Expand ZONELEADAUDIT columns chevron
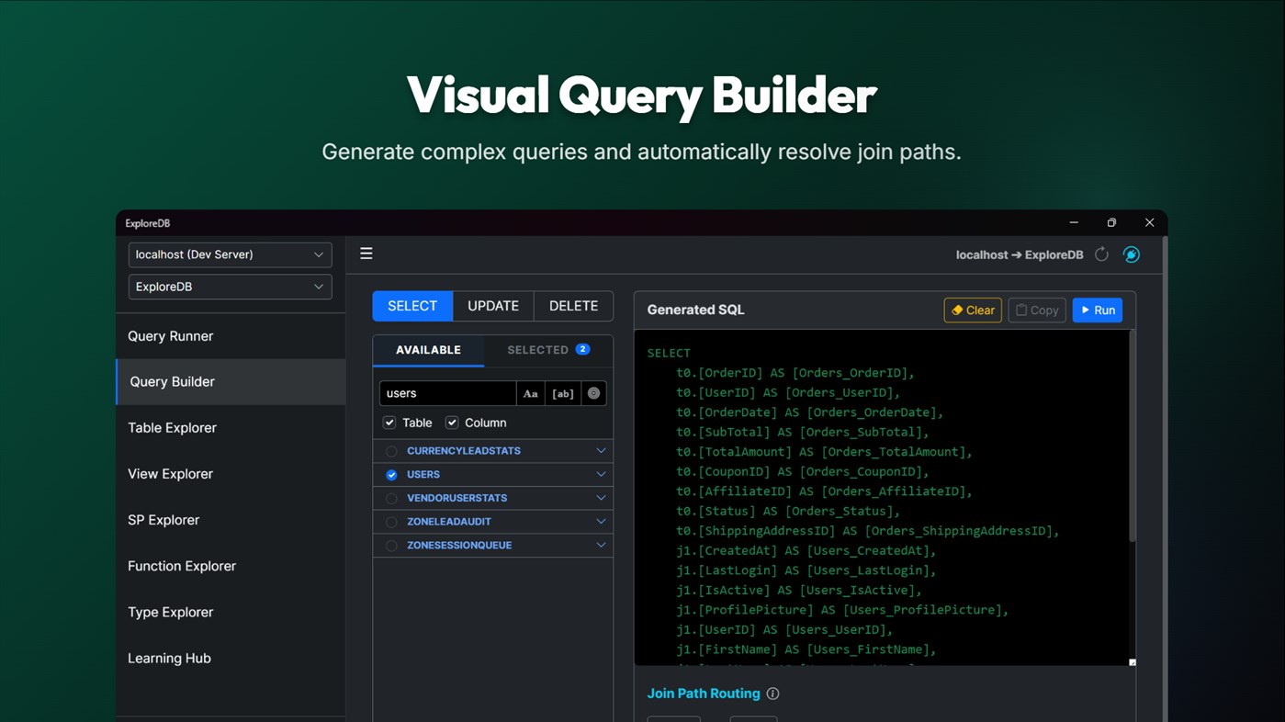Image resolution: width=1285 pixels, height=722 pixels. (601, 522)
